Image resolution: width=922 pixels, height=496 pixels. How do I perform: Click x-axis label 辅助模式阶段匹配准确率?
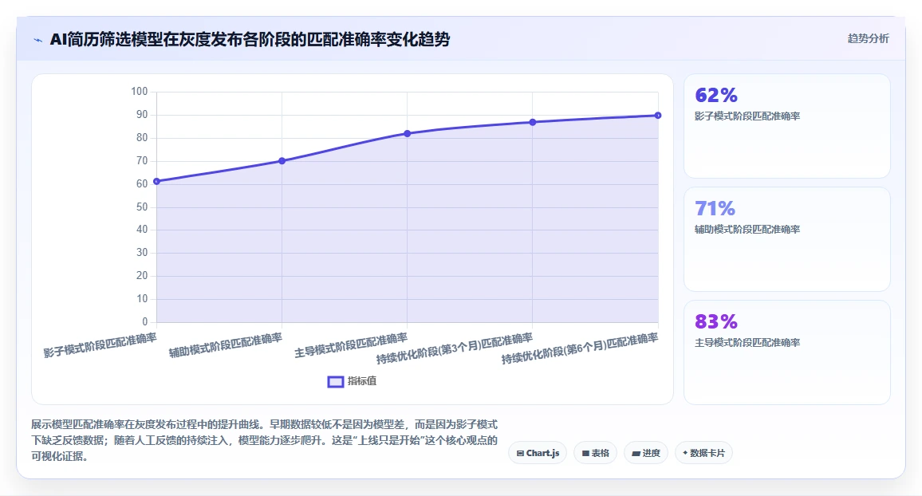pyautogui.click(x=226, y=345)
